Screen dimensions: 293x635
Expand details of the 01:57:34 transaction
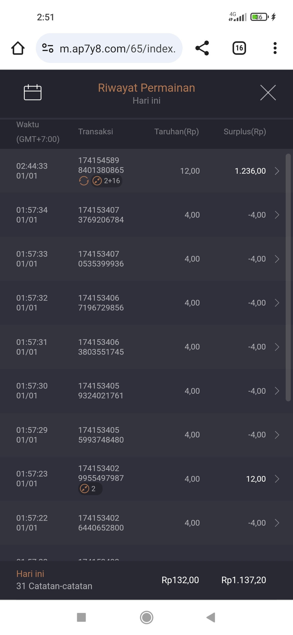277,215
